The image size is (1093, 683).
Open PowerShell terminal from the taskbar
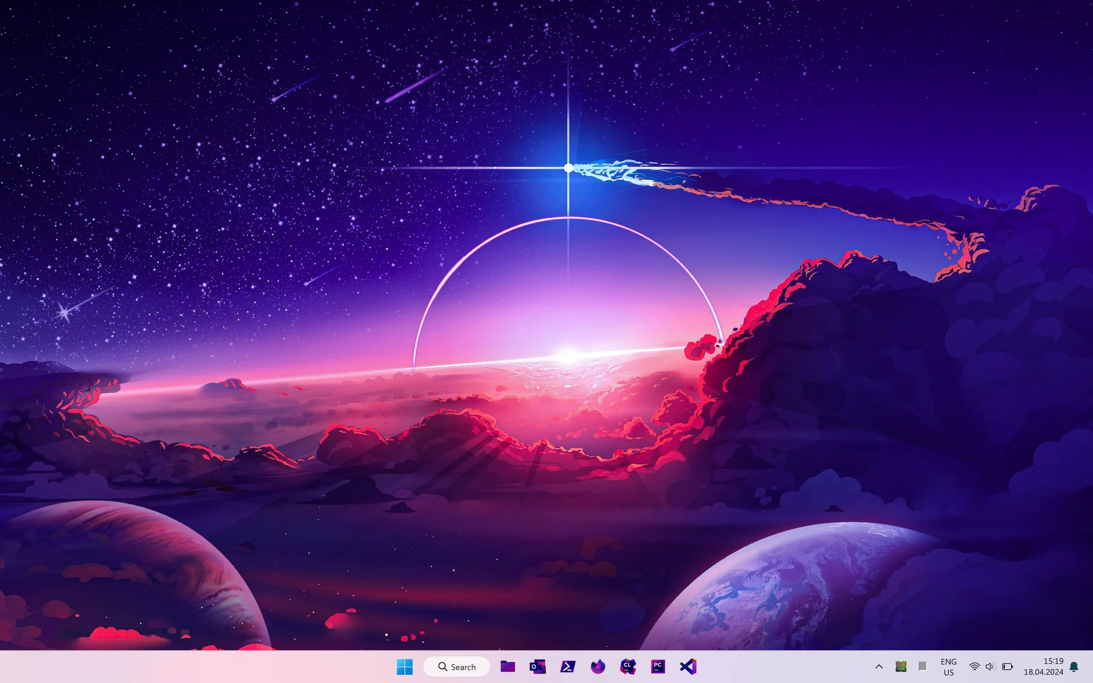point(568,667)
